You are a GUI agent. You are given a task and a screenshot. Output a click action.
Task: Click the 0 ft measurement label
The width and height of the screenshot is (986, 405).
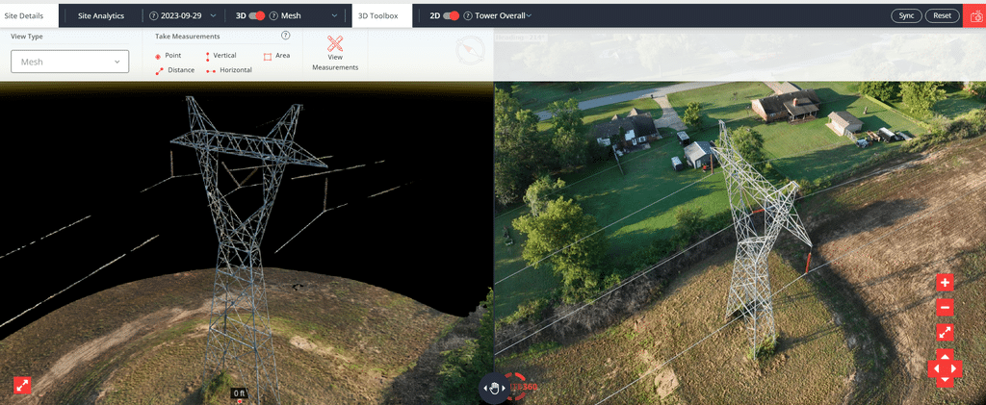coord(239,393)
